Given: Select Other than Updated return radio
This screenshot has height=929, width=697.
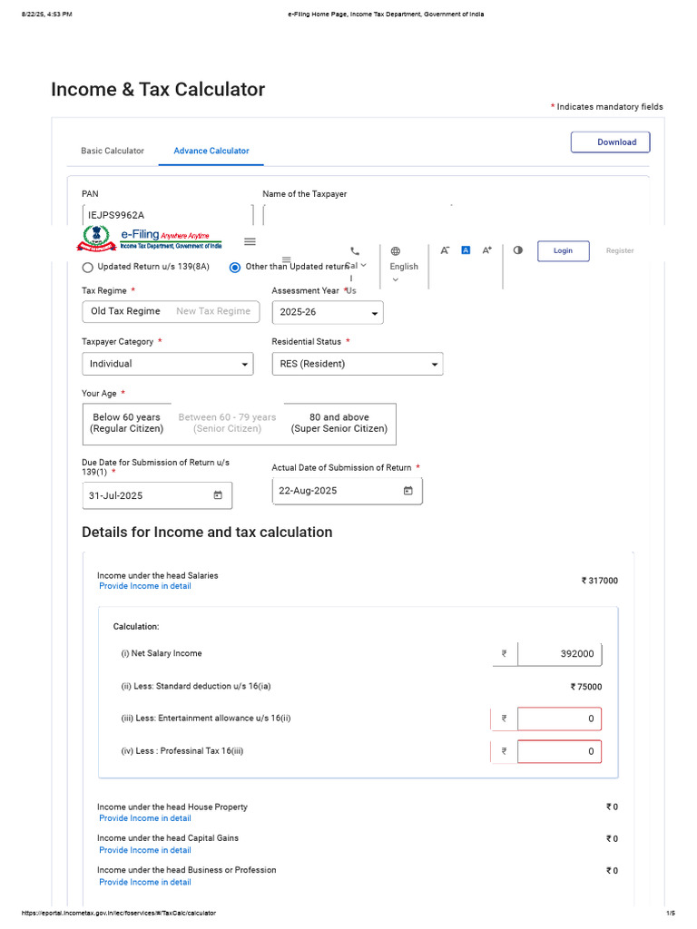Looking at the screenshot, I should click(x=235, y=268).
